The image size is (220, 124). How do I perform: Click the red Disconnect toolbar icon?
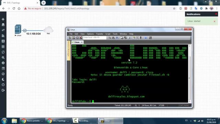point(81,38)
